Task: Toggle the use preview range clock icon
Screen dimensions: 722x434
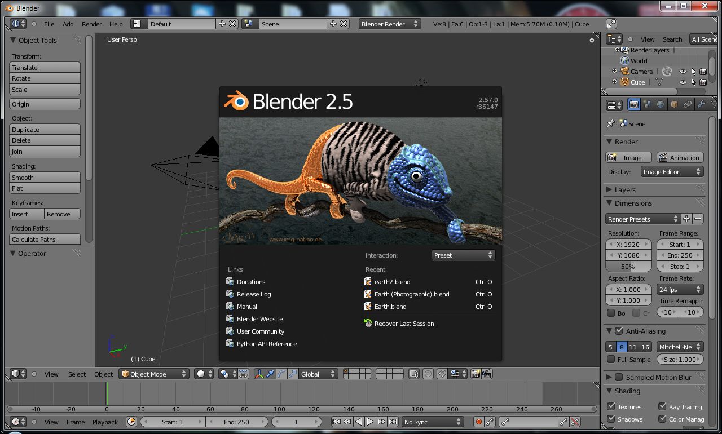Action: coord(131,422)
